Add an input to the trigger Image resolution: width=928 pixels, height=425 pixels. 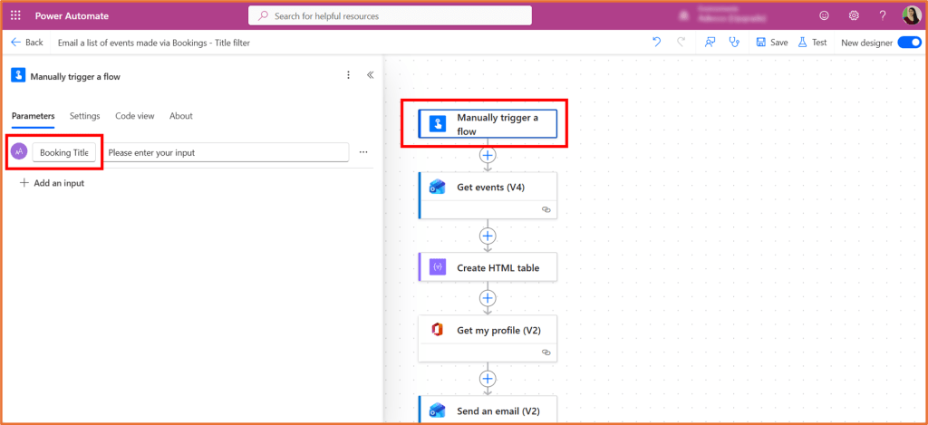(52, 183)
